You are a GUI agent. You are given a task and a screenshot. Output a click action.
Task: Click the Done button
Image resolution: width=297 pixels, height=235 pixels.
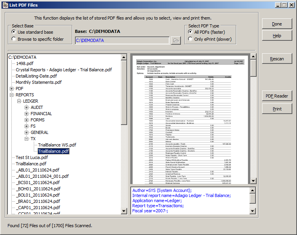click(277, 24)
